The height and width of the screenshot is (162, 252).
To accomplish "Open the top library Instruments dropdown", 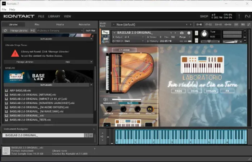I will click(48, 39).
